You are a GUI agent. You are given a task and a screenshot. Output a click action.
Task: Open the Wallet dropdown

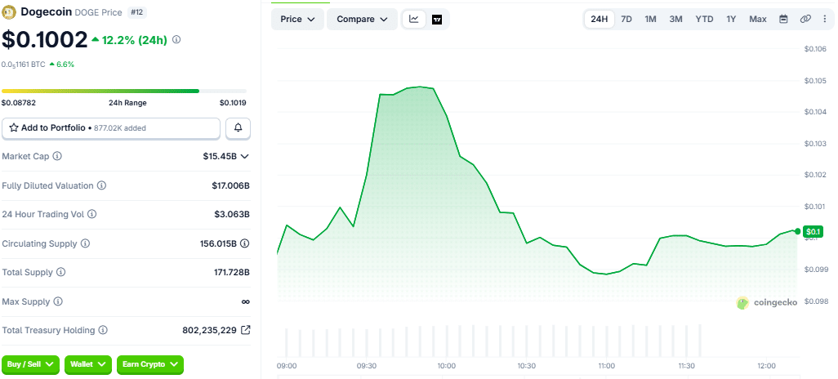[x=88, y=364]
